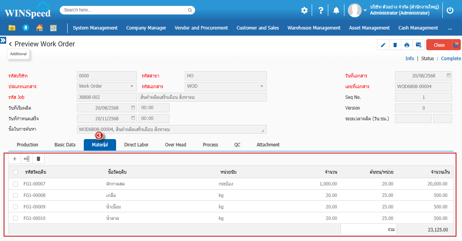Click the trash icon beside the edit pencil
Image resolution: width=462 pixels, height=241 pixels.
395,45
